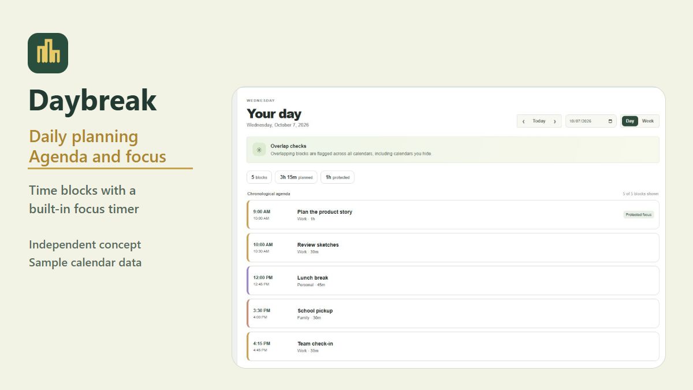Open the Review sketches block
The image size is (693, 390).
pyautogui.click(x=453, y=248)
